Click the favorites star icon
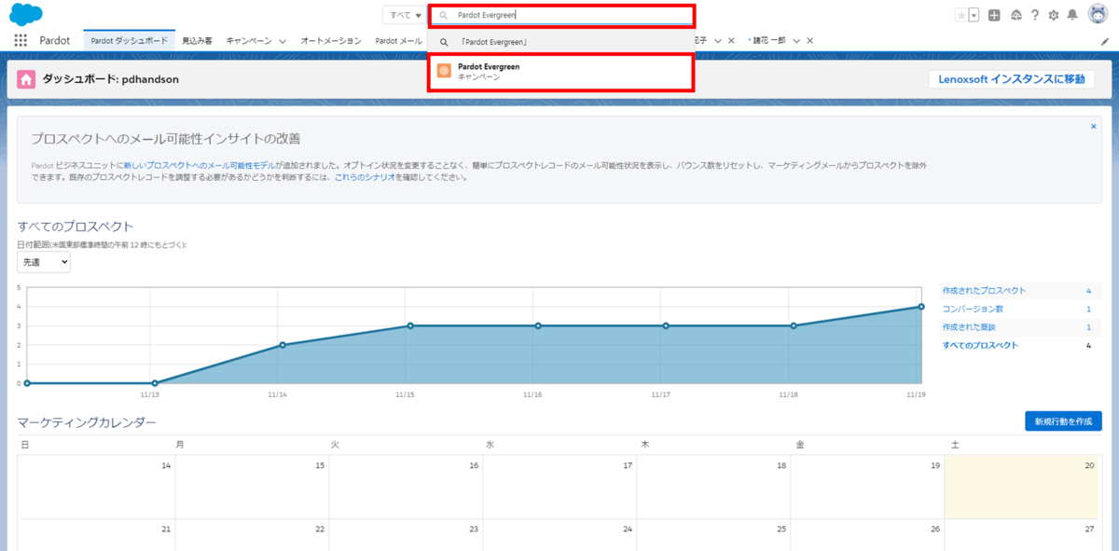1119x551 pixels. coord(961,15)
